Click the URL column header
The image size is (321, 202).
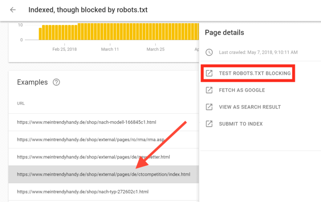pyautogui.click(x=21, y=103)
